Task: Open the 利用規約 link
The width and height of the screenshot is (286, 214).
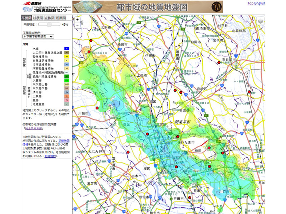Action: 50,156
